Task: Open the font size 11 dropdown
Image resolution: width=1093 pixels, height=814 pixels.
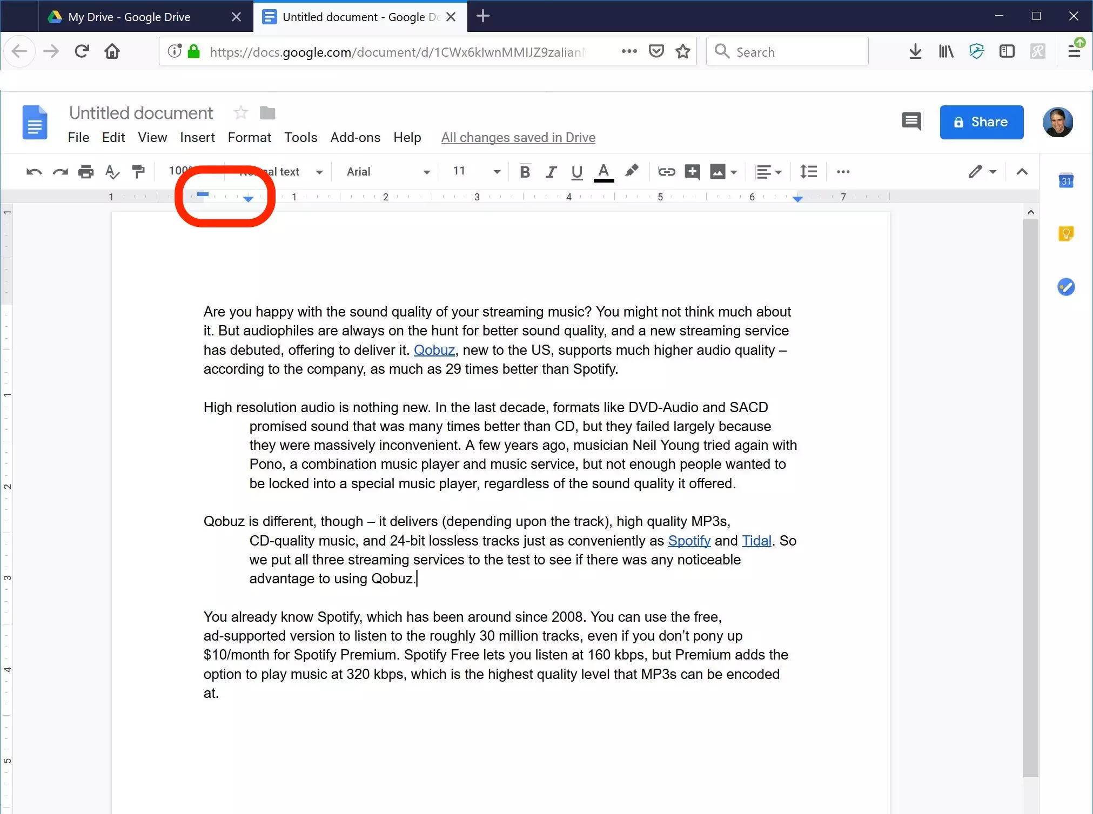Action: 476,172
